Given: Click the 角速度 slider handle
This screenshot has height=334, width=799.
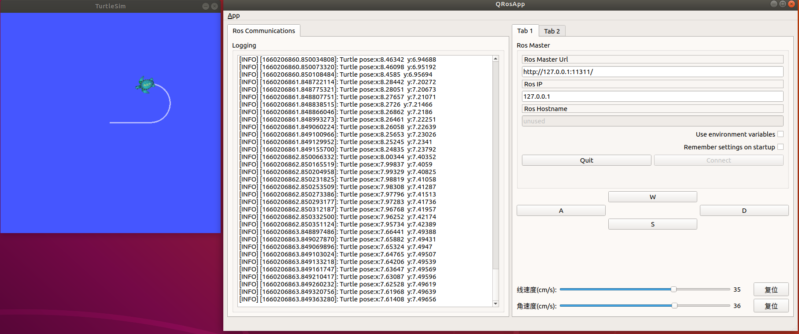Looking at the screenshot, I should click(674, 306).
